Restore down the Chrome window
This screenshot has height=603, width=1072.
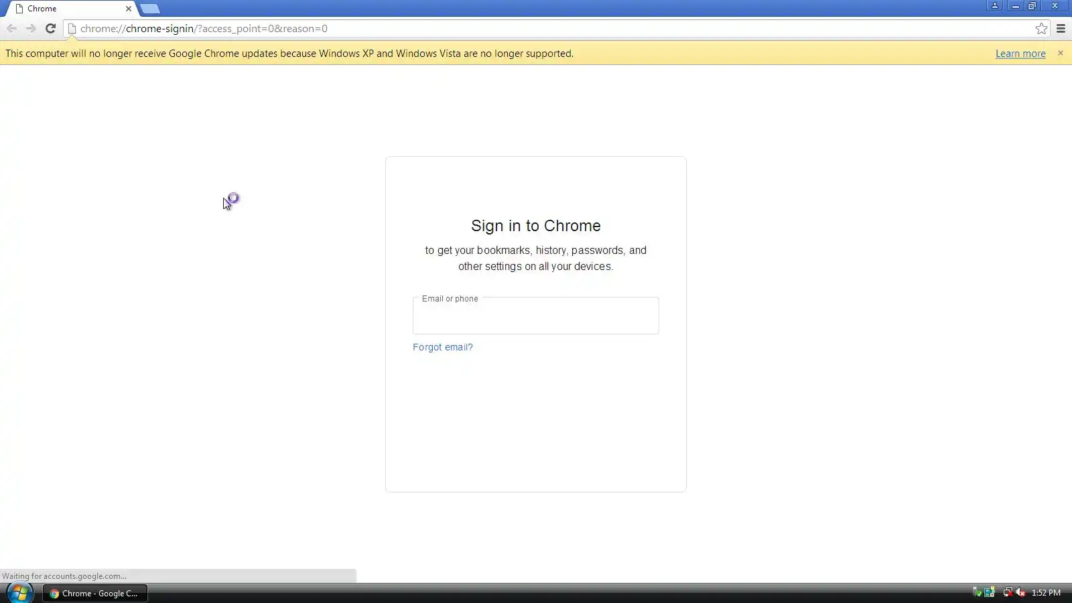[x=1032, y=5]
